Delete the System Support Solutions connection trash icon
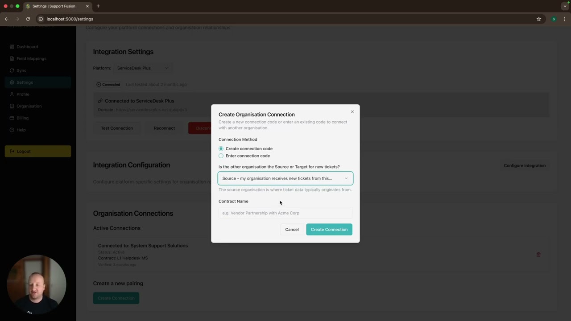571x321 pixels. (x=538, y=255)
